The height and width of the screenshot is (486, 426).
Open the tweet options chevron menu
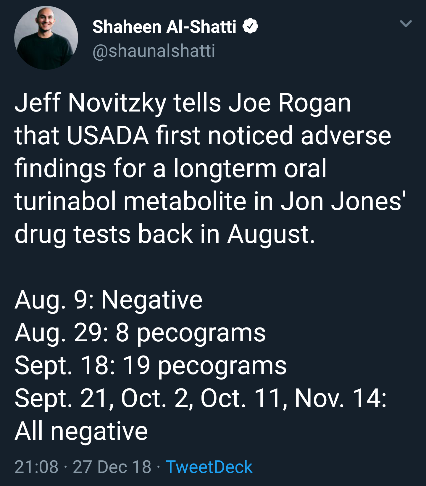point(406,23)
